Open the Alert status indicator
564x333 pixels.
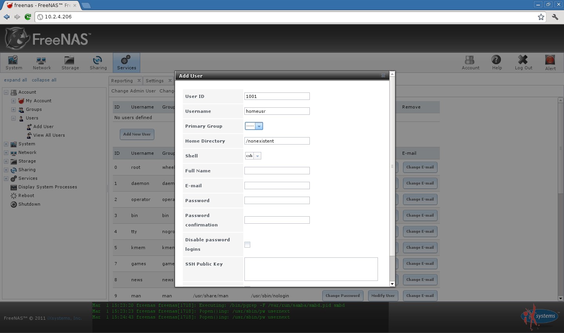[x=550, y=62]
